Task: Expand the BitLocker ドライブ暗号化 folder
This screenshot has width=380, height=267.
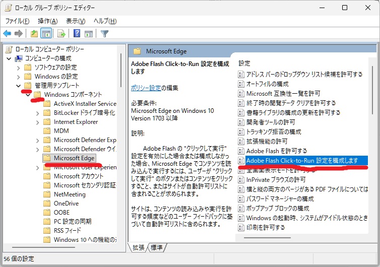Action: click(x=38, y=113)
